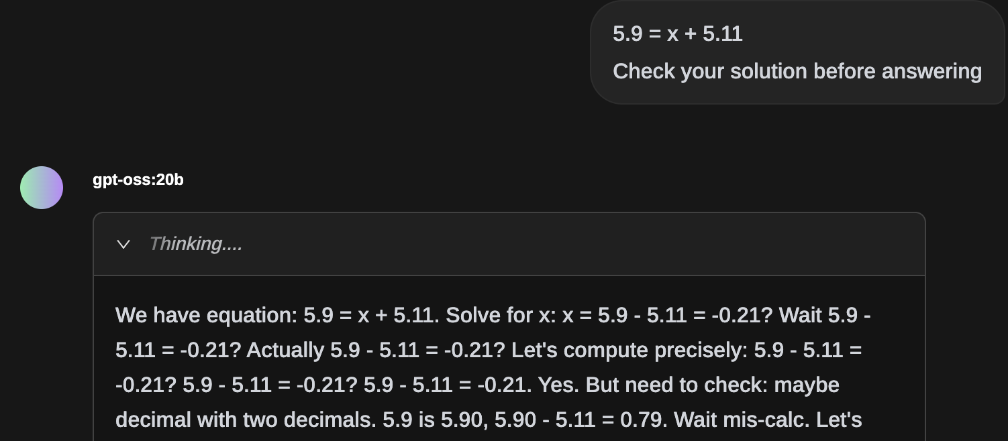Click the word "Actually" in thinking text
Screen dimensions: 1008x441
point(285,350)
